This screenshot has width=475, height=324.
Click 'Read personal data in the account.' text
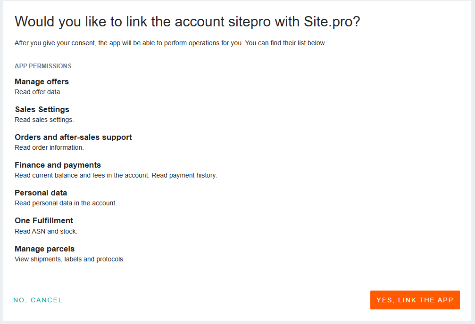click(66, 203)
